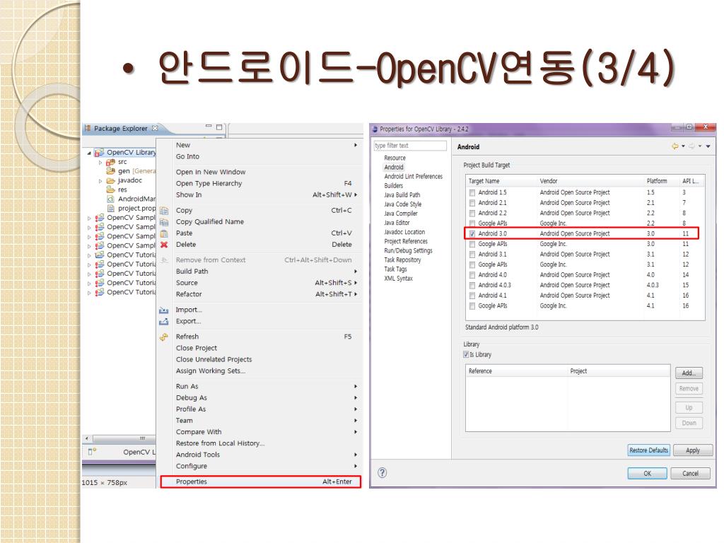Check the Android 2.2 target checkbox
This screenshot has width=724, height=543.
pyautogui.click(x=472, y=214)
